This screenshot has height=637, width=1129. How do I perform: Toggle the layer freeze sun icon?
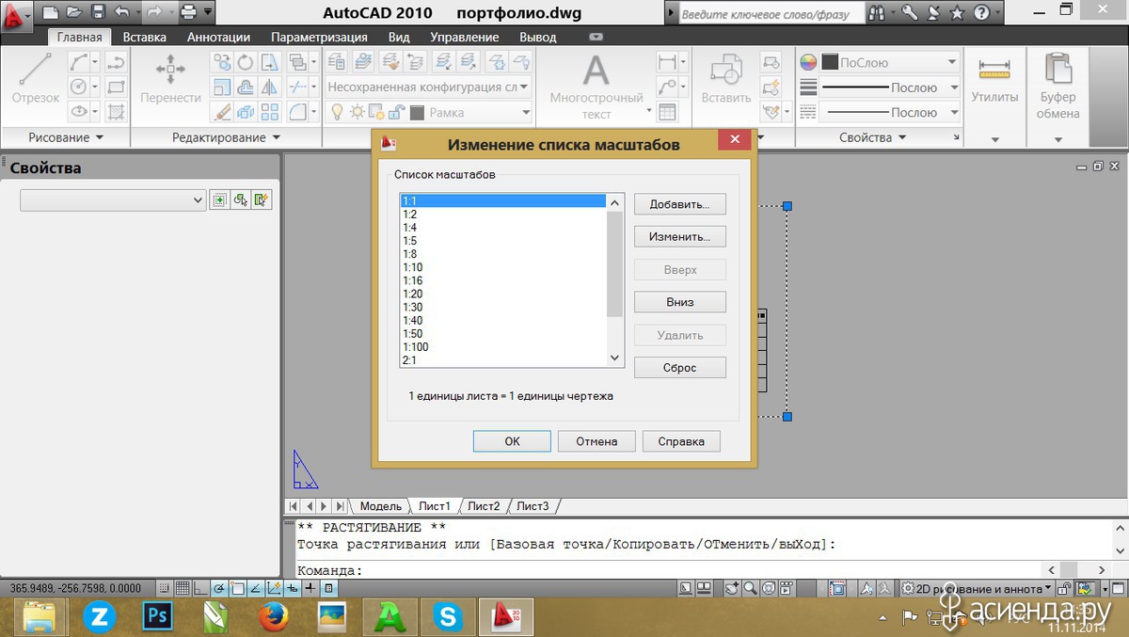(x=357, y=112)
